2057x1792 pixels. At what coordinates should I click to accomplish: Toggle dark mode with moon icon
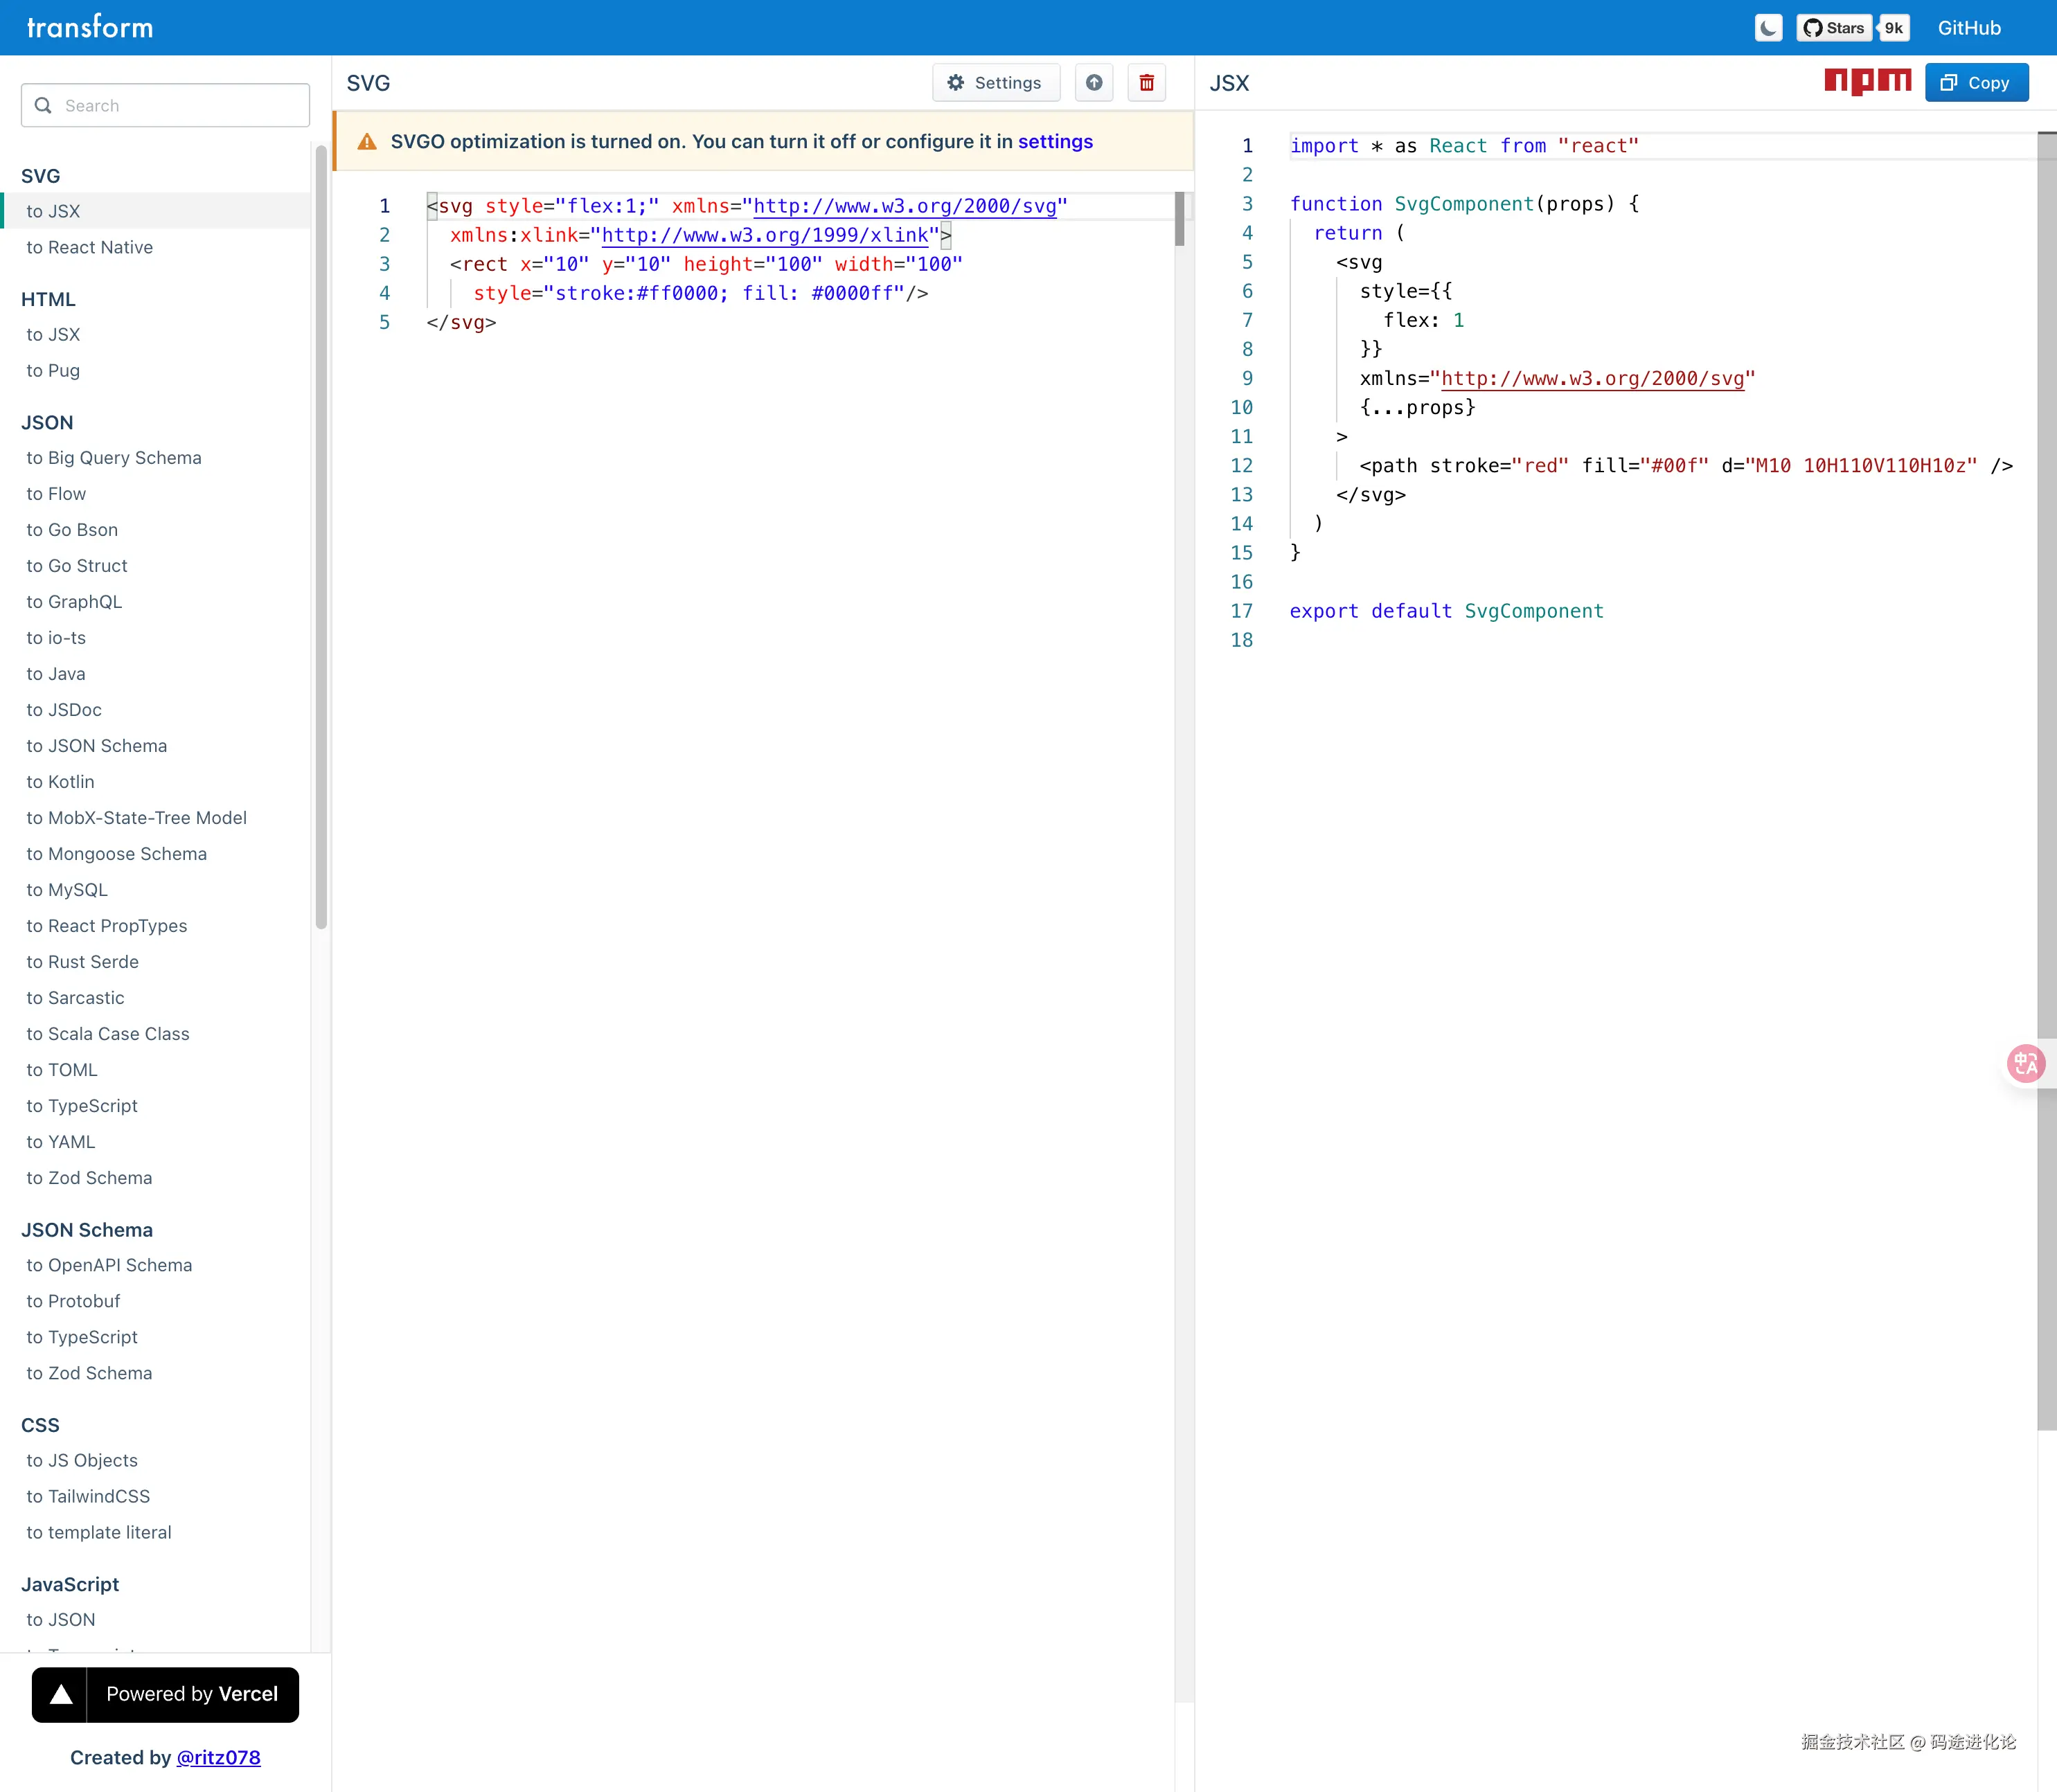pos(1768,28)
